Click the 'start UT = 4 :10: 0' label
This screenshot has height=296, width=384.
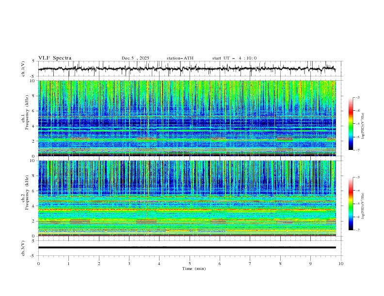coord(234,58)
